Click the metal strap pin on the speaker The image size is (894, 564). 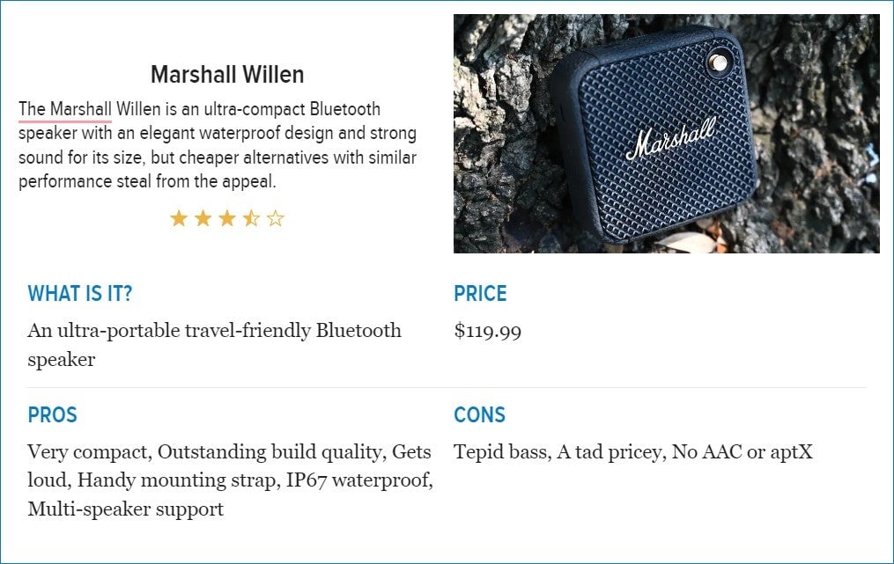pos(718,62)
